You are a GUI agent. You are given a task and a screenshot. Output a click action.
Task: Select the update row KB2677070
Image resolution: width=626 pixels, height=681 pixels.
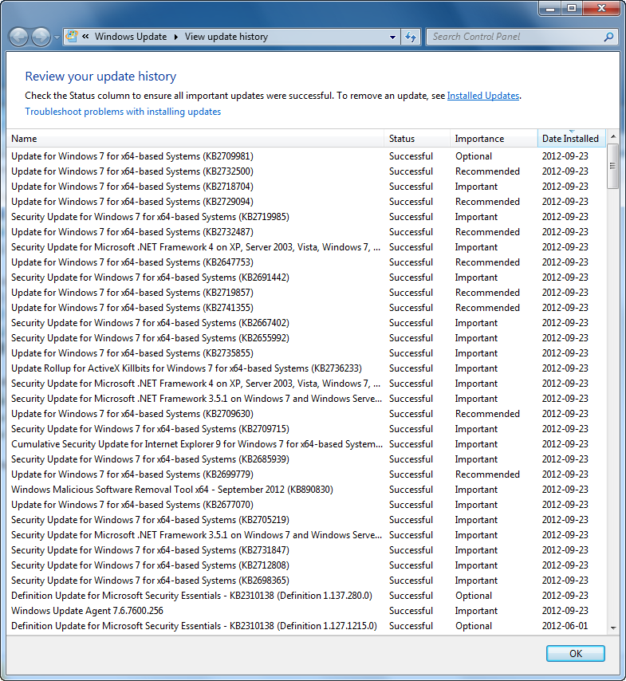pyautogui.click(x=306, y=505)
